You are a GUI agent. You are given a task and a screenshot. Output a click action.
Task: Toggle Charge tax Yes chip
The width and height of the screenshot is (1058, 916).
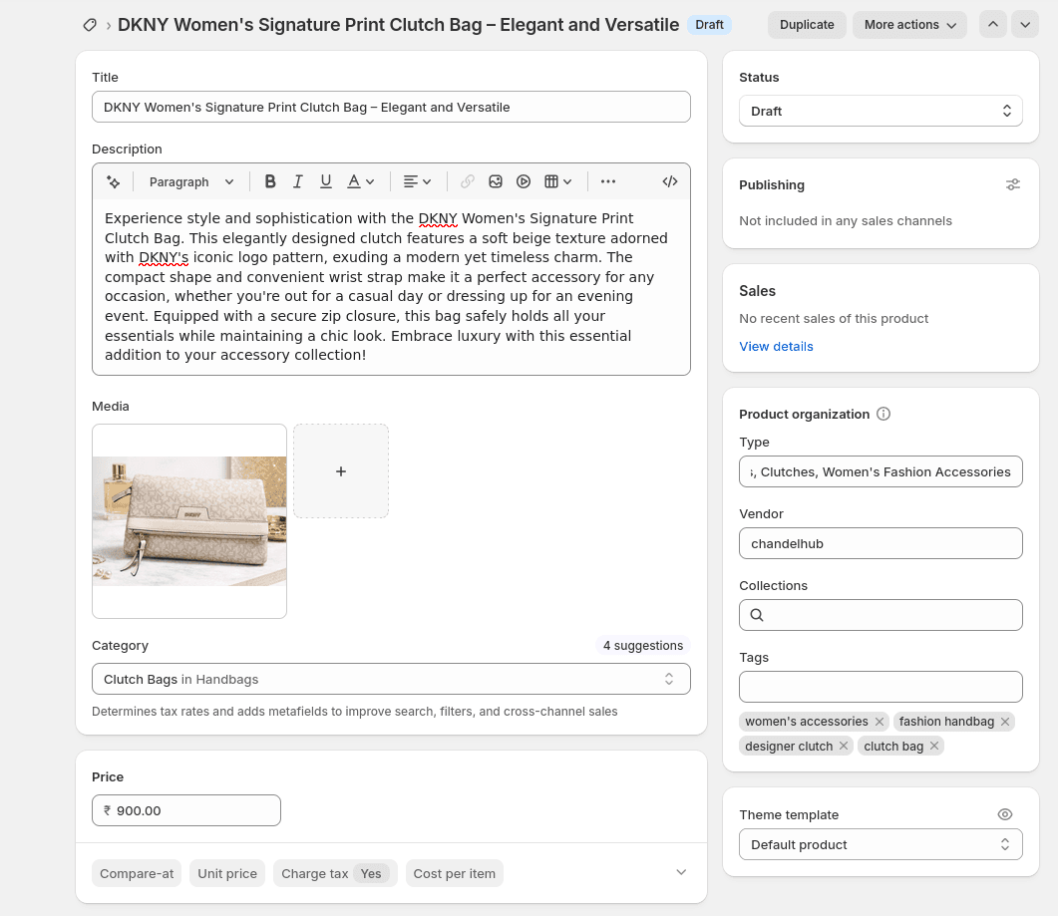click(335, 873)
